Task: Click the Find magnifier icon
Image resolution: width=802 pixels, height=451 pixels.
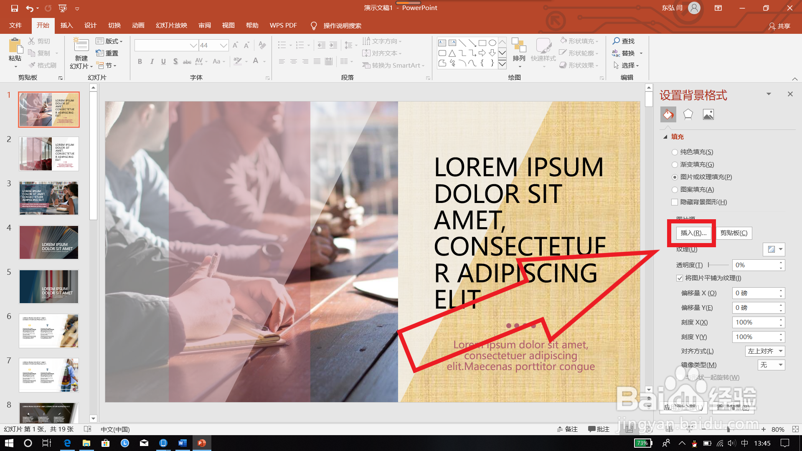Action: coord(616,41)
